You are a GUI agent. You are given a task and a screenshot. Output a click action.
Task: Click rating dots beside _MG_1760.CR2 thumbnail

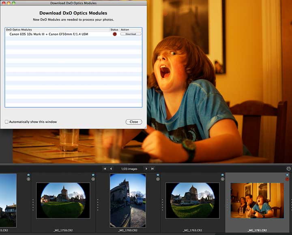click(98, 205)
